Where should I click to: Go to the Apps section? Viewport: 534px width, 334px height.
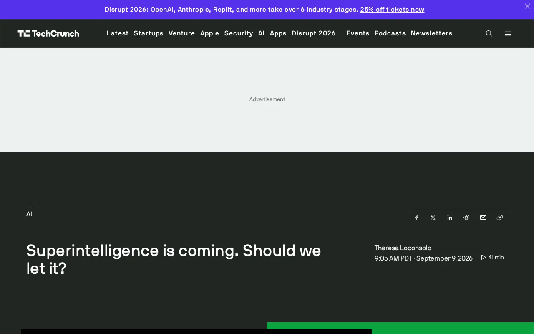click(x=278, y=33)
